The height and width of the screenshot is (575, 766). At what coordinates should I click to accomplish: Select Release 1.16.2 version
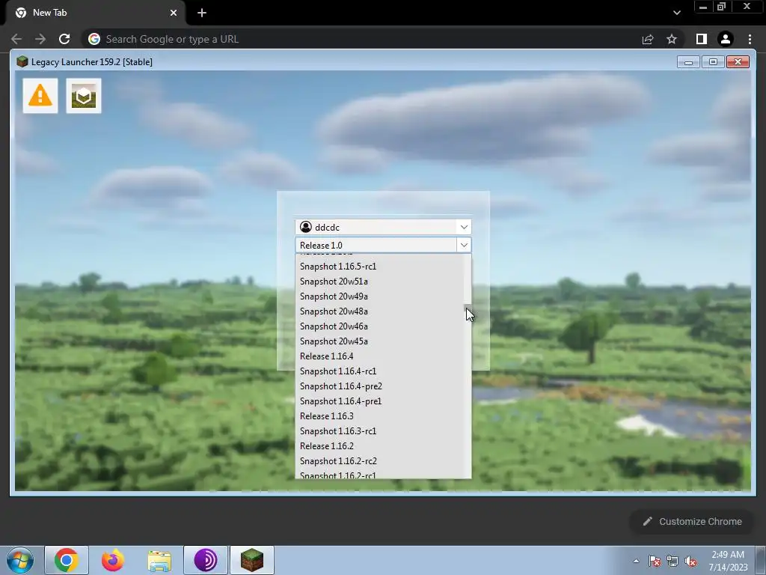(x=379, y=446)
